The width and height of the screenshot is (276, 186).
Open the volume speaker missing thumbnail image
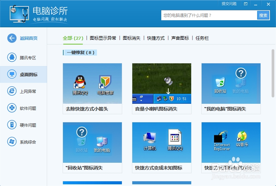(x=162, y=84)
